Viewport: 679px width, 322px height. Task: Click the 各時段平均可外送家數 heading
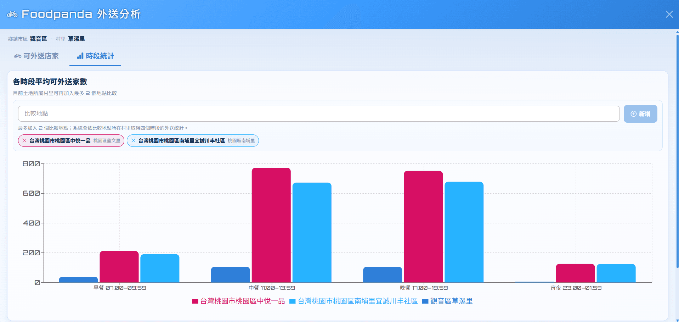click(x=50, y=82)
